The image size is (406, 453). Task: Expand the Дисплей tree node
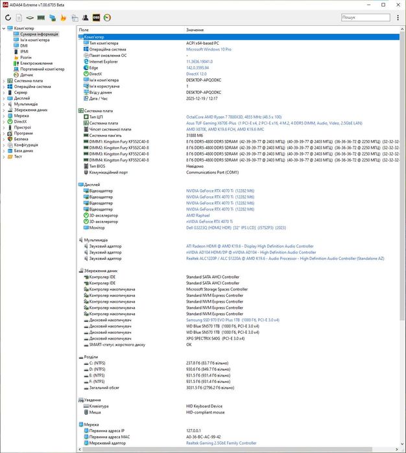tap(4, 99)
